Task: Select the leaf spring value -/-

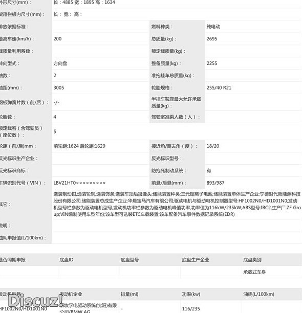Action: (x=56, y=102)
